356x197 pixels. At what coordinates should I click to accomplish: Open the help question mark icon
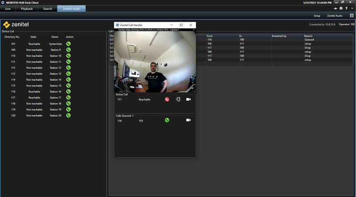point(341,8)
